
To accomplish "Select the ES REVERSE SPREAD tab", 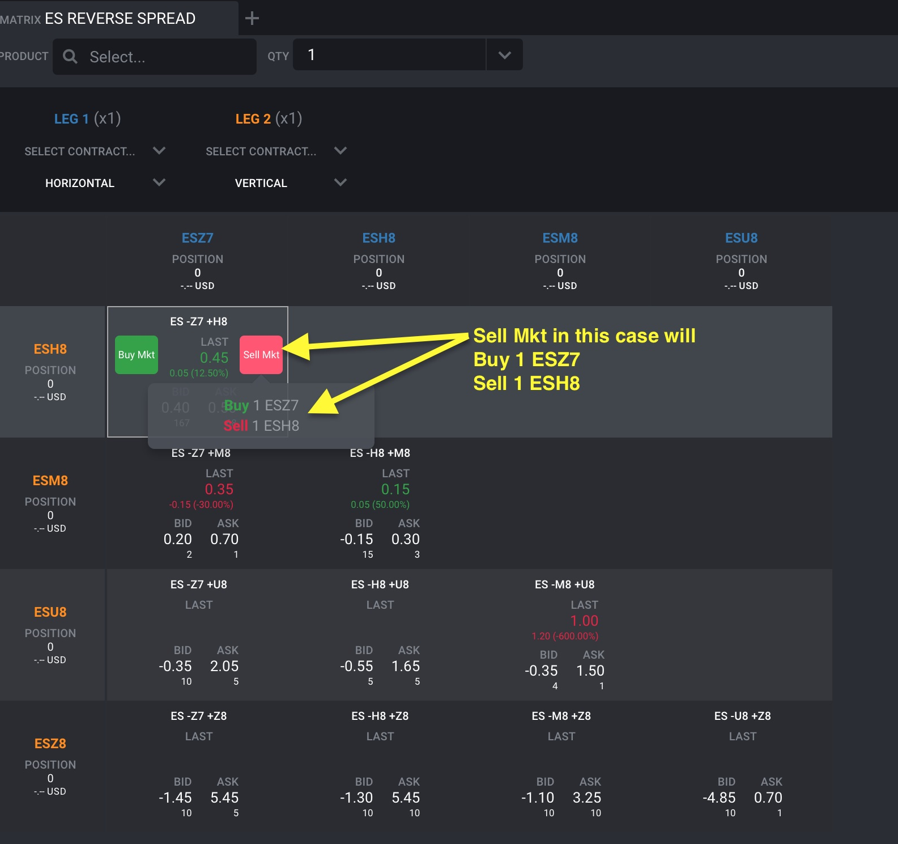I will pos(119,18).
